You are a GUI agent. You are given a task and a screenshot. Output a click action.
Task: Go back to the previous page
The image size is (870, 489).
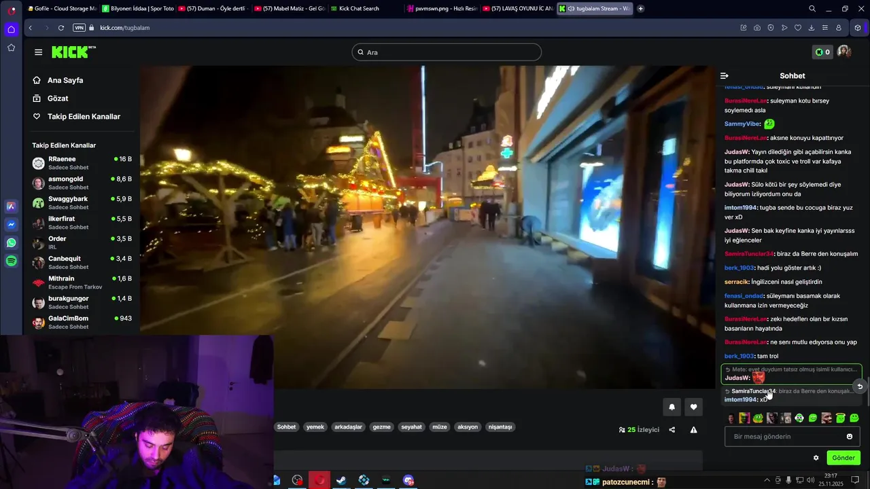(x=31, y=28)
